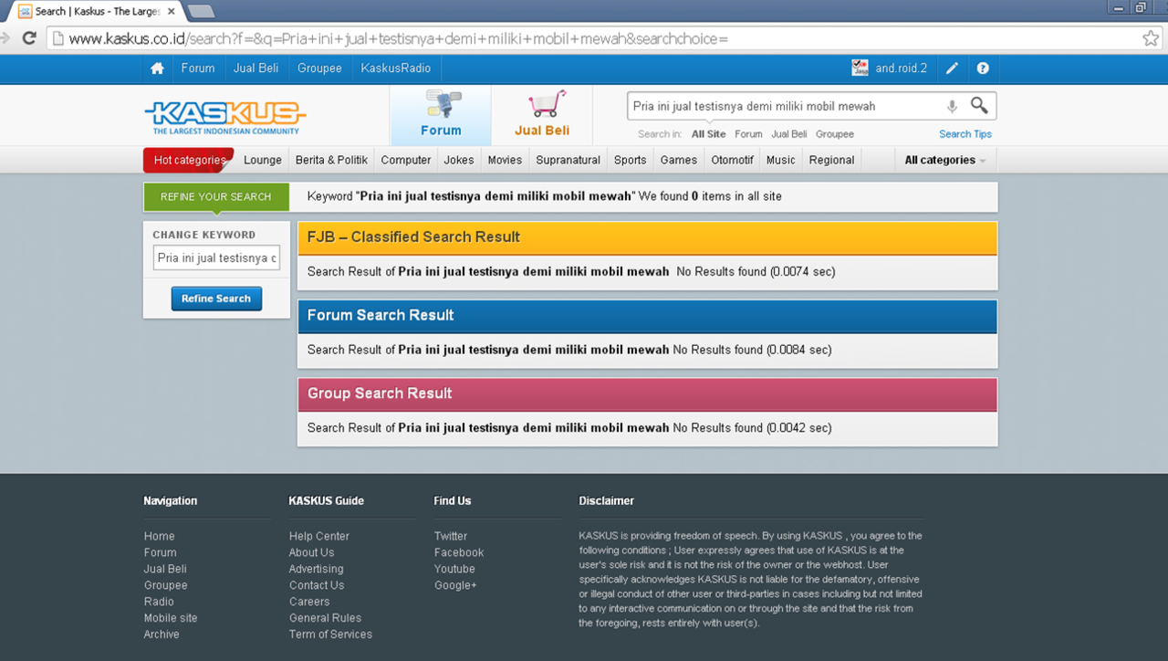Screen dimensions: 1168x661
Task: Click the KASKUS logo
Action: click(224, 118)
